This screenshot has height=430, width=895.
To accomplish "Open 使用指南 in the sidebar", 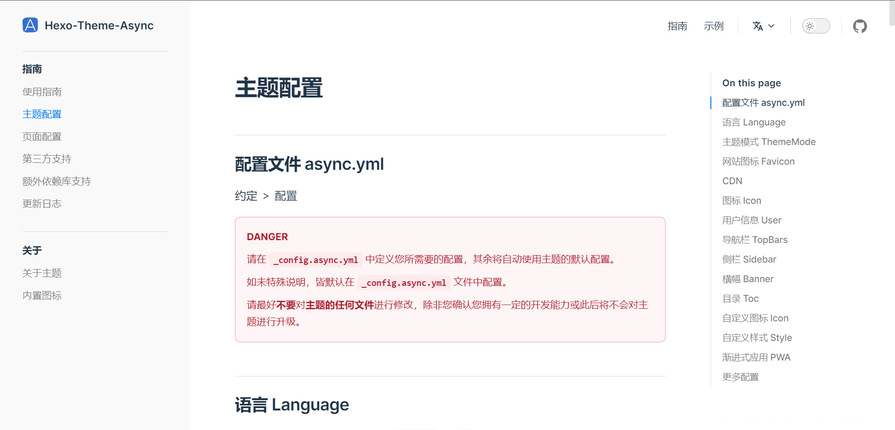I will pos(42,92).
